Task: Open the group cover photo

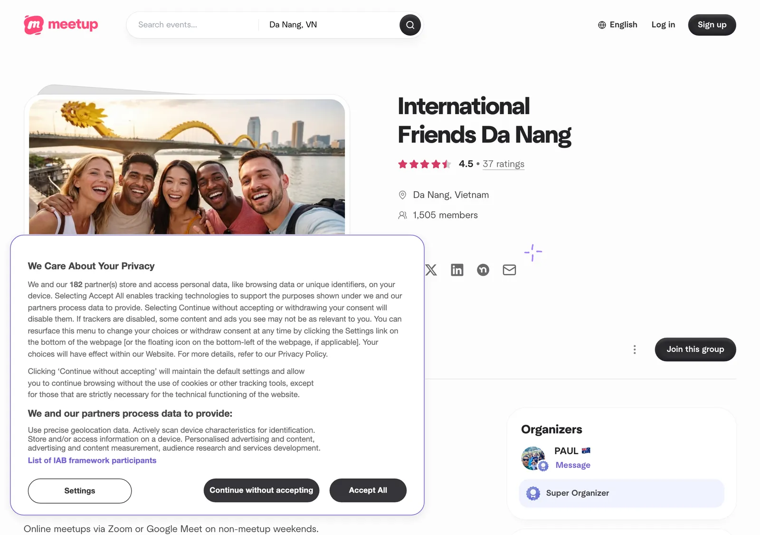Action: click(x=187, y=166)
